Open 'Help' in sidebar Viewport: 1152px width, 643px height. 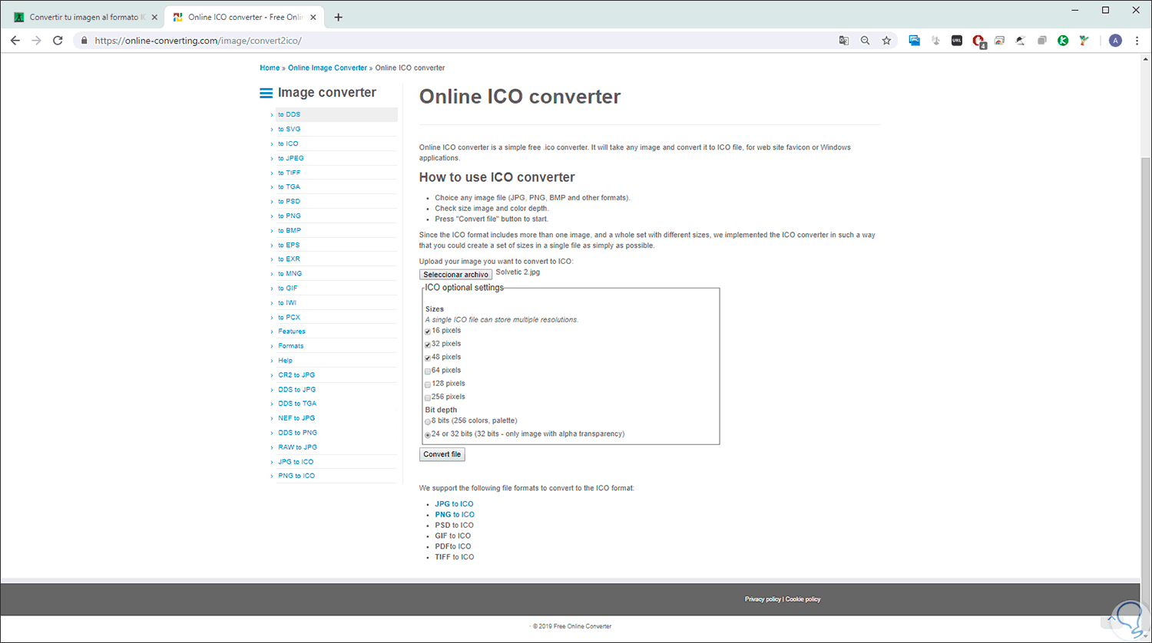(x=285, y=361)
